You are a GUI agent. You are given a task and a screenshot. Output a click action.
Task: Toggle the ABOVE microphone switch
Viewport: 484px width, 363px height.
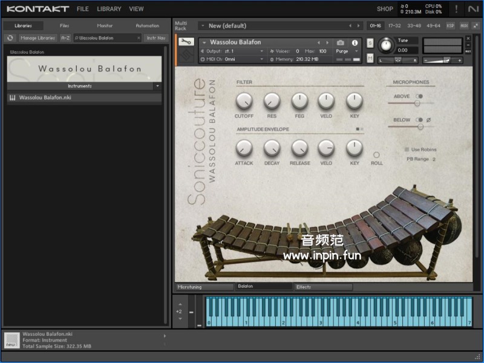pyautogui.click(x=419, y=96)
